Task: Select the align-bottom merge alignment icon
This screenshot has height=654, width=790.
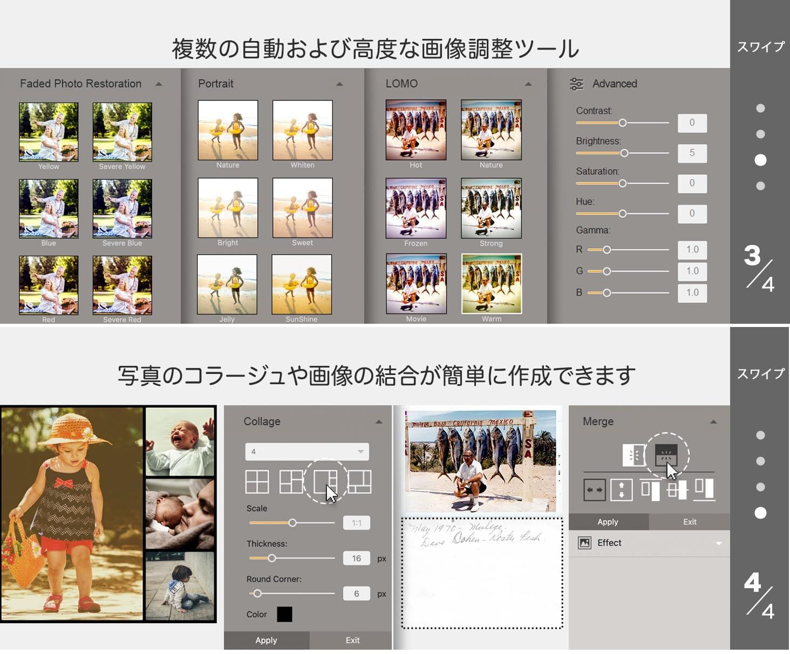Action: pyautogui.click(x=704, y=489)
